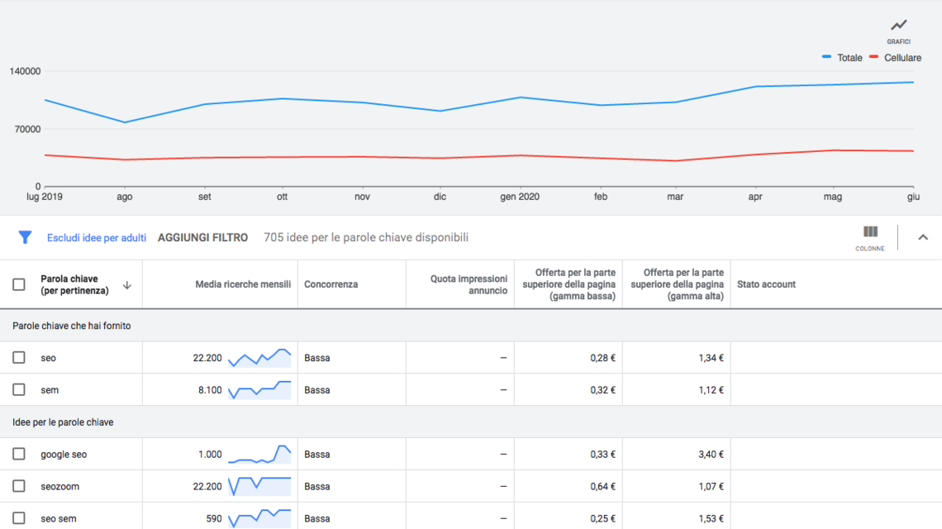
Task: Click the 'lug 2019' axis label
Action: 45,197
